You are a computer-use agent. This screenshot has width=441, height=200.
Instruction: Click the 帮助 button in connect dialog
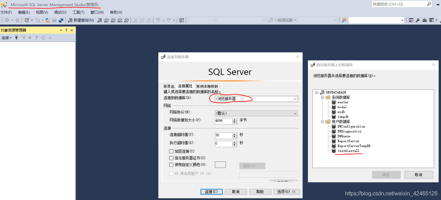click(x=260, y=192)
